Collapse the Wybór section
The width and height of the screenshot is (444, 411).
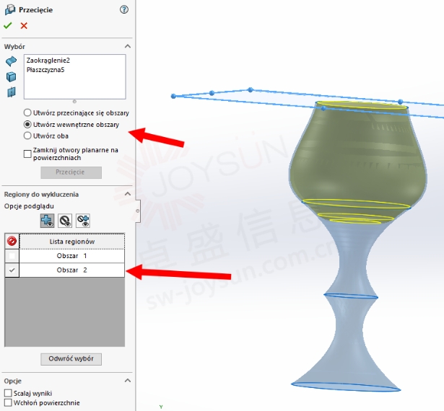coord(128,46)
